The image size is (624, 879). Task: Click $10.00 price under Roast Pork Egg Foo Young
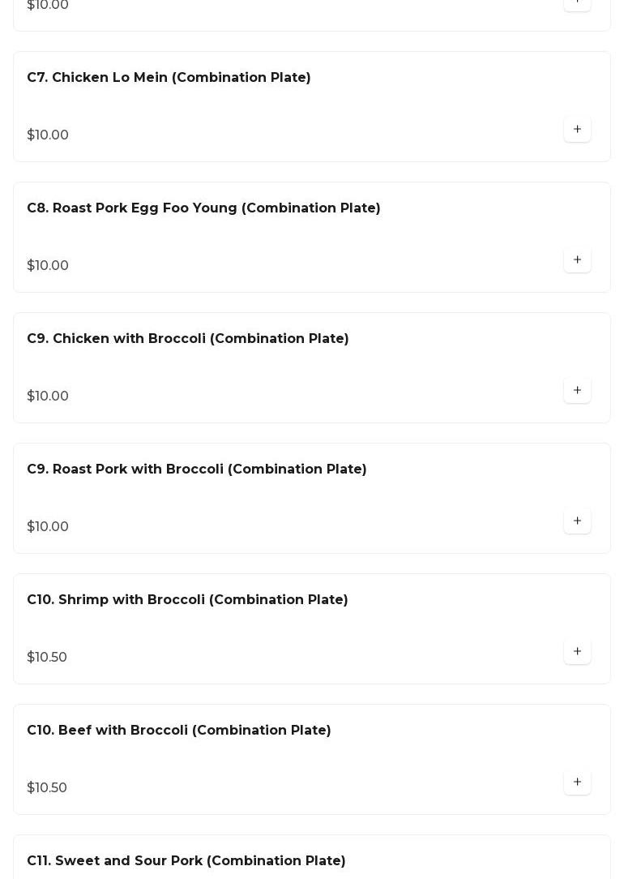pyautogui.click(x=48, y=266)
